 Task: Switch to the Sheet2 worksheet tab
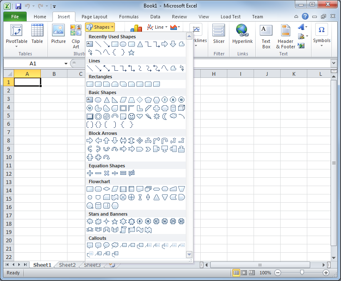(67, 265)
